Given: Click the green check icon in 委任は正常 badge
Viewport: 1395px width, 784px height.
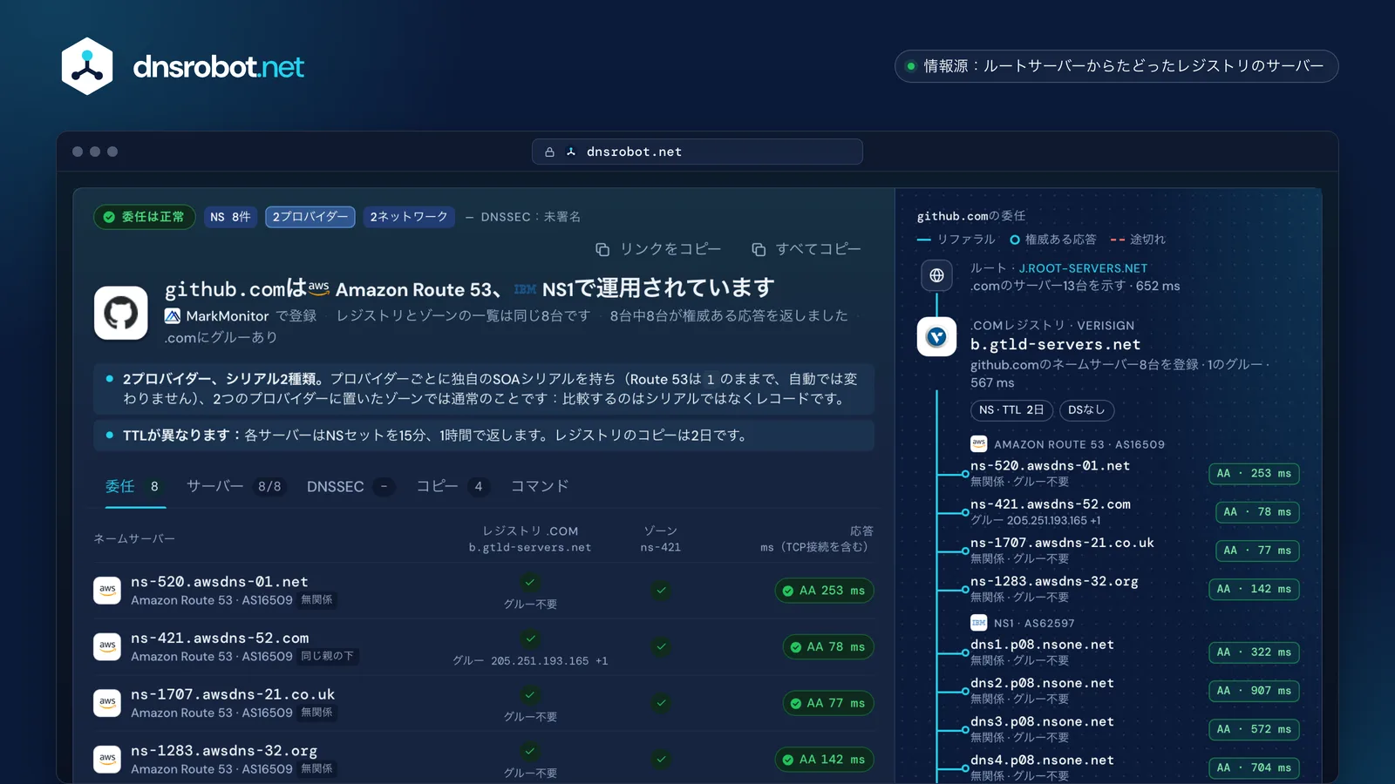Looking at the screenshot, I should pyautogui.click(x=109, y=217).
